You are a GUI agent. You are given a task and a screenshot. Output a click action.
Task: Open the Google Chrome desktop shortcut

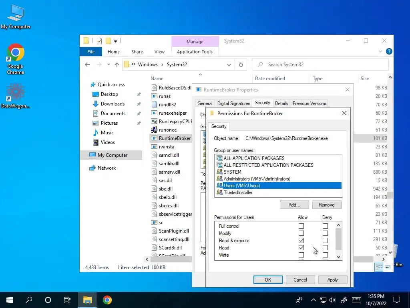(16, 59)
